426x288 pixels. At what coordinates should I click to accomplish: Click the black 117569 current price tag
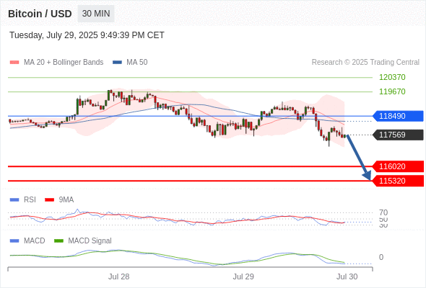tap(398, 135)
